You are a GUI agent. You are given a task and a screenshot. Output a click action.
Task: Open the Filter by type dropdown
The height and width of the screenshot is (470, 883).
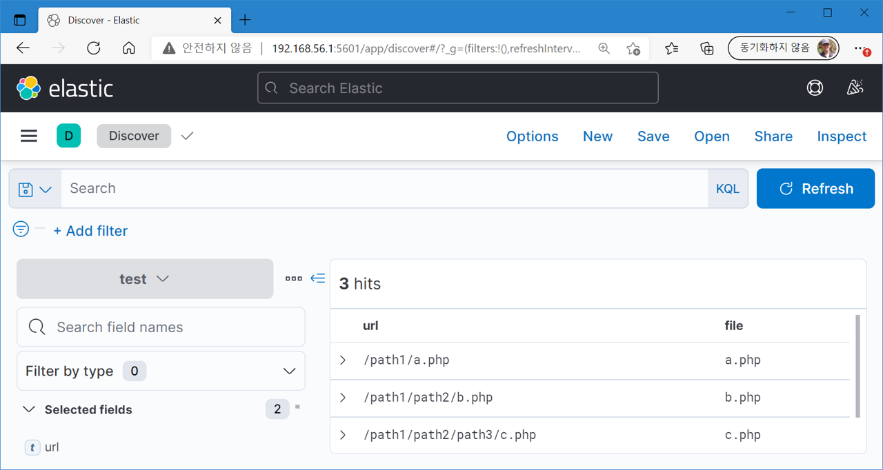point(161,371)
